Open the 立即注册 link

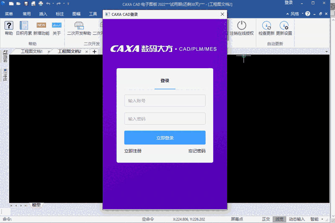click(133, 151)
